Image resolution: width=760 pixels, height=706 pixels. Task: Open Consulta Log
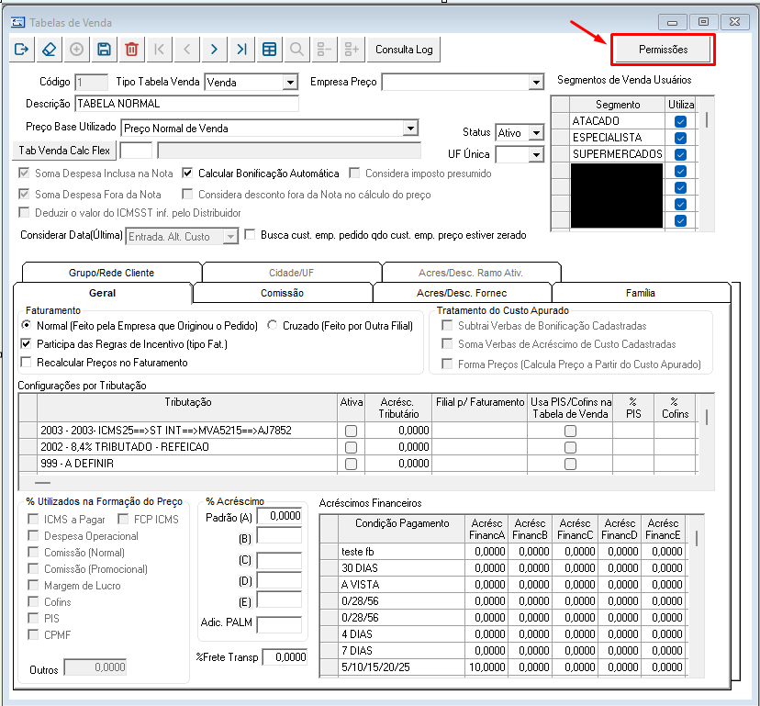pos(404,50)
